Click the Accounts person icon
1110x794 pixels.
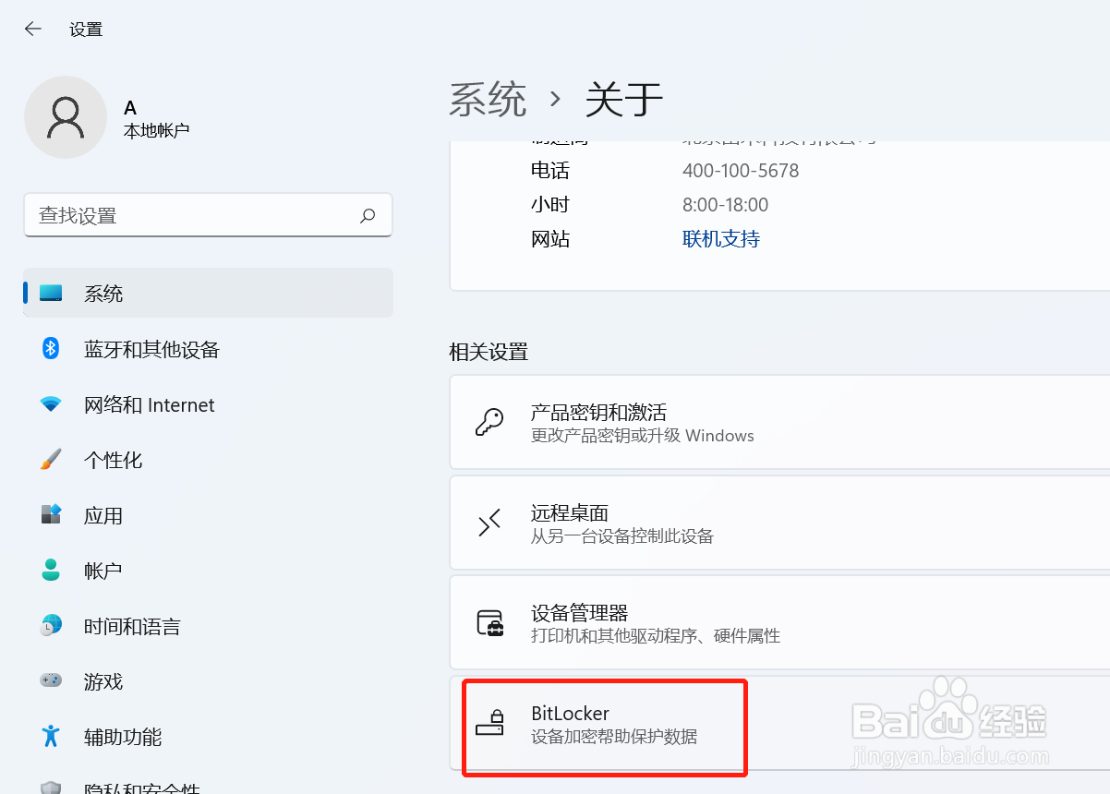coord(51,570)
